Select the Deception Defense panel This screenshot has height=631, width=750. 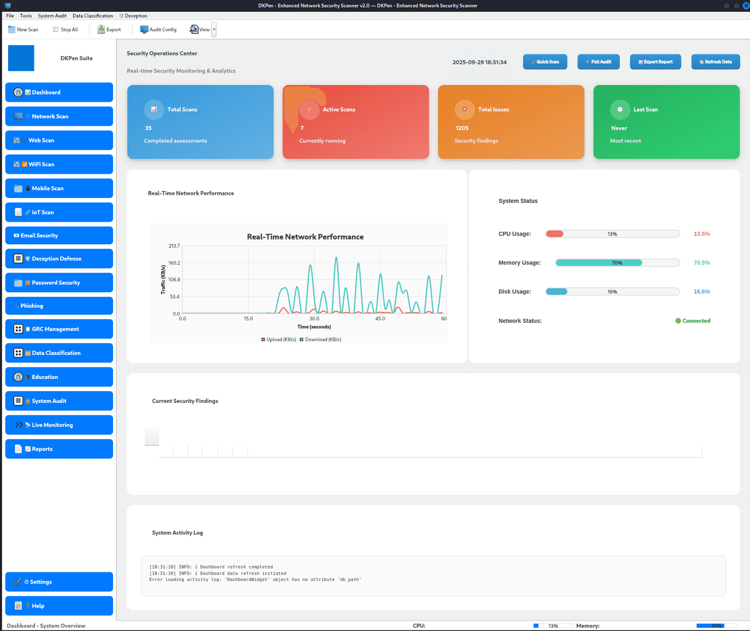pyautogui.click(x=59, y=258)
